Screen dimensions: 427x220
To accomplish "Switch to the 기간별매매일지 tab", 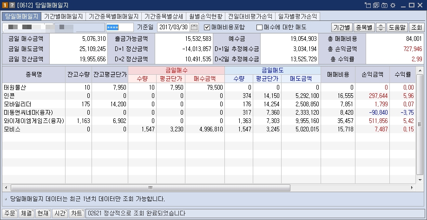I will 63,16.
